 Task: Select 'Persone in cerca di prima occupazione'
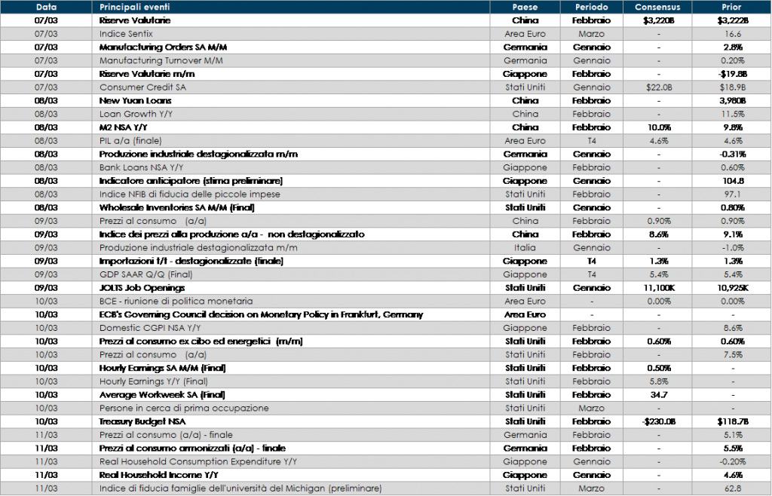tap(184, 408)
